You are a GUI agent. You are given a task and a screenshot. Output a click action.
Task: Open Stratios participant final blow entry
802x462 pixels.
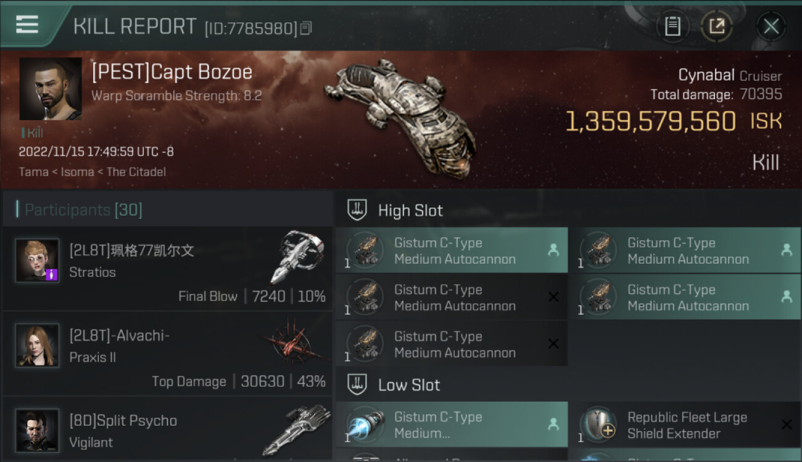[x=168, y=269]
